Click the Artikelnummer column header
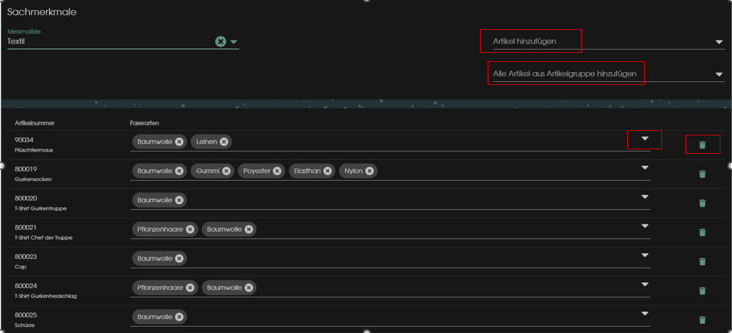The image size is (732, 333). click(x=34, y=122)
